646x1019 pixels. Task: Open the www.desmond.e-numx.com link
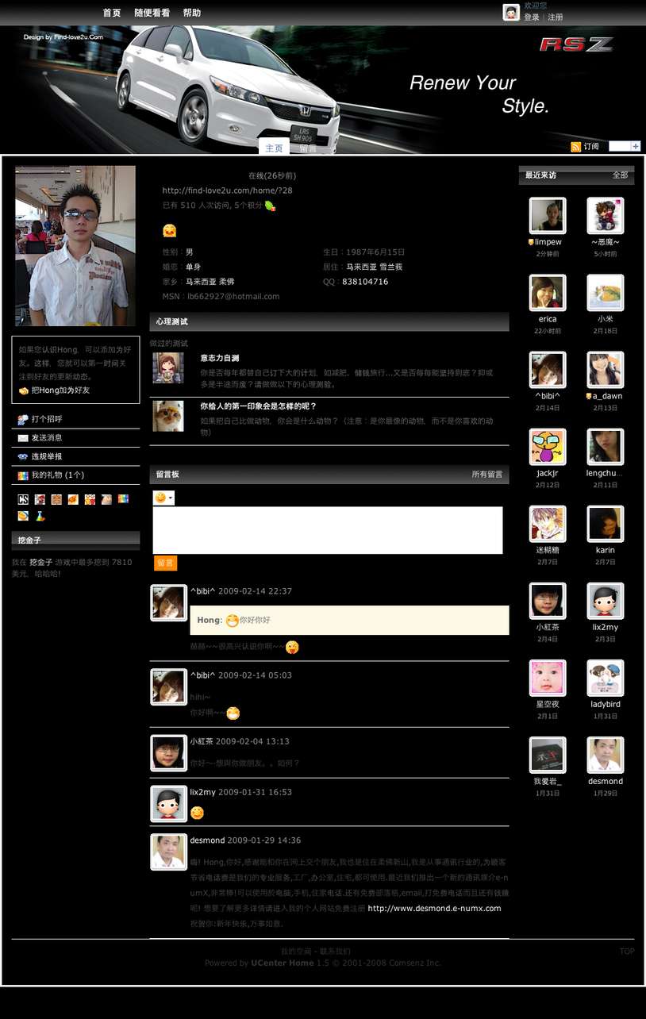[435, 909]
